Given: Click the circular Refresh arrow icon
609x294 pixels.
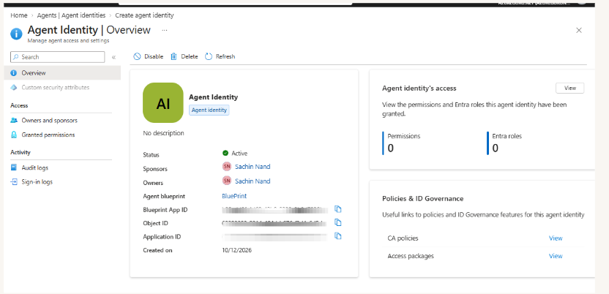Looking at the screenshot, I should coord(209,56).
